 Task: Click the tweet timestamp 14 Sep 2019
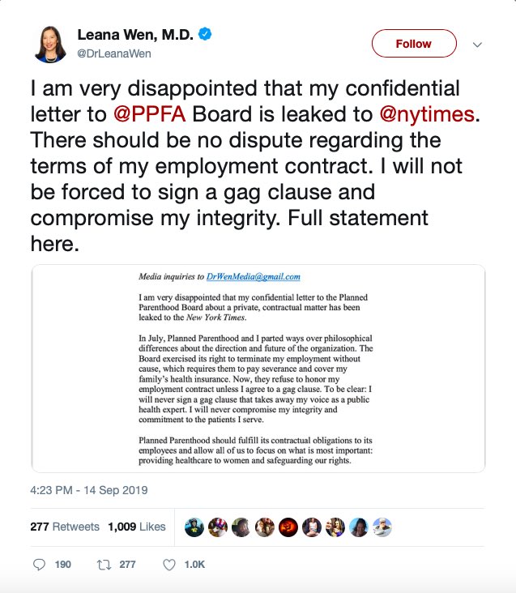(89, 490)
